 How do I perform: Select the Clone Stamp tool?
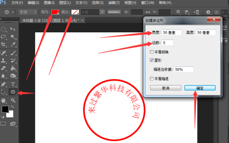pos(3,61)
